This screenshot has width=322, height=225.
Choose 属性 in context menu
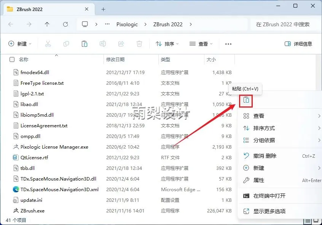(280, 180)
